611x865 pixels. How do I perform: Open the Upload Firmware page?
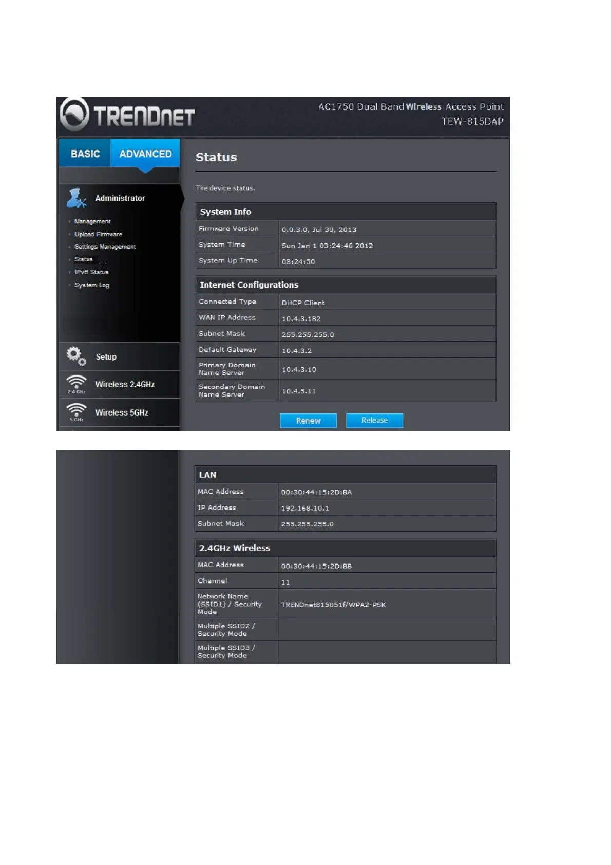[99, 234]
